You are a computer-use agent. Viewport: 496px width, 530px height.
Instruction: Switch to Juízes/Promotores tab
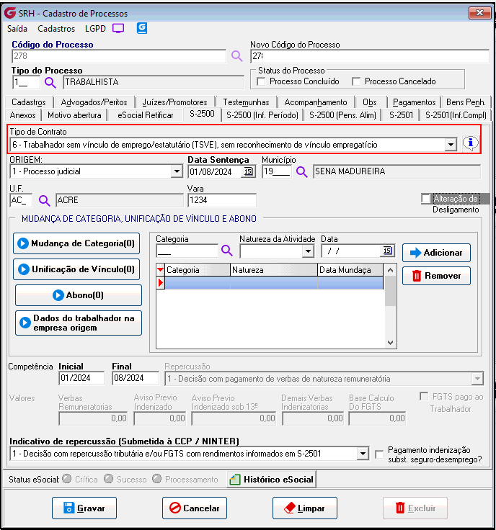[x=174, y=102]
